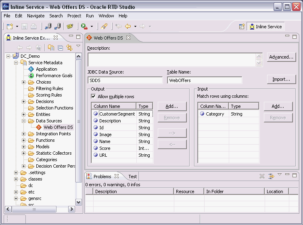The height and width of the screenshot is (225, 303).
Task: Open the Help menu
Action: click(x=123, y=16)
